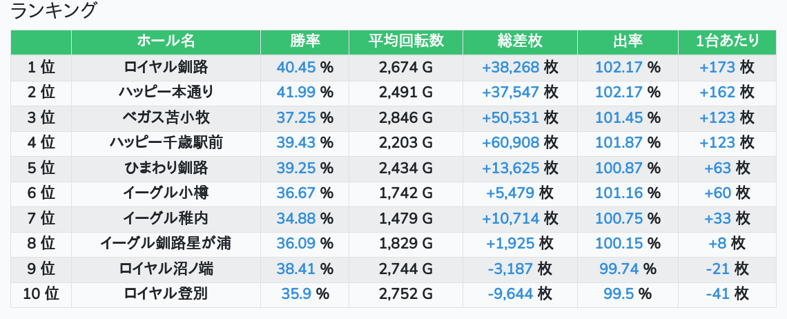The image size is (787, 319).
Task: Select the 総差枚 column header
Action: (x=520, y=41)
